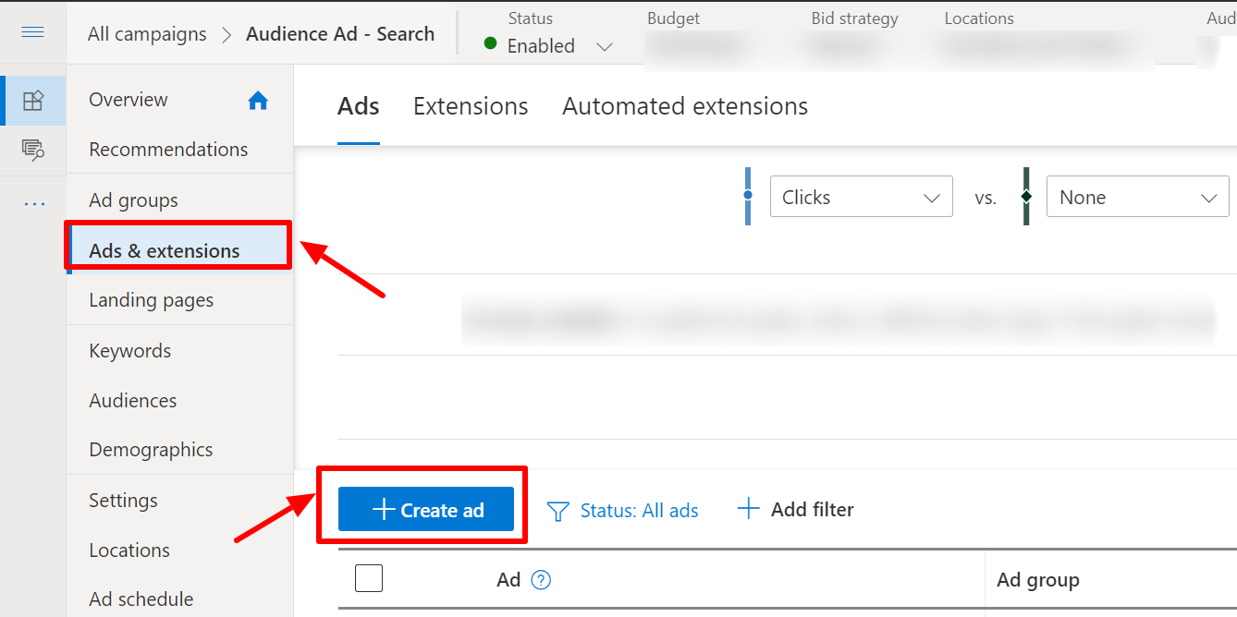The height and width of the screenshot is (617, 1237).
Task: Open the Clicks metric dropdown
Action: (x=860, y=197)
